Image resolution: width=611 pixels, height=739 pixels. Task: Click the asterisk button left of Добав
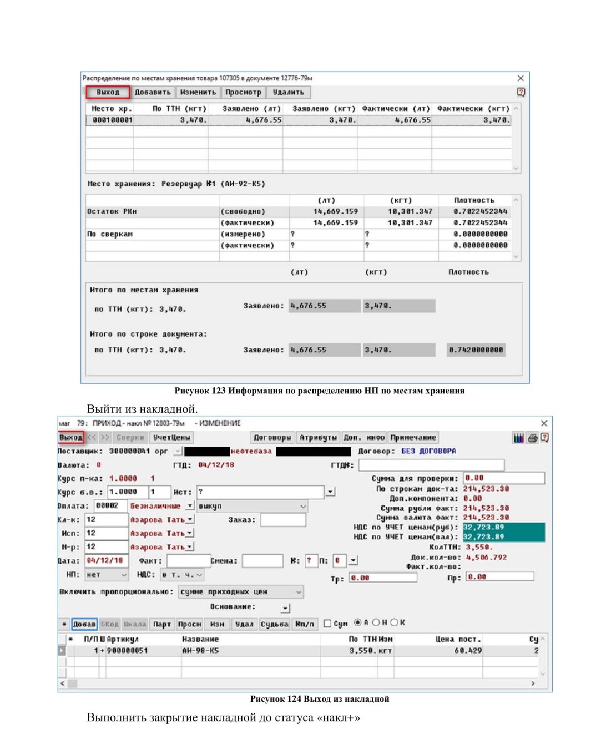coord(65,624)
